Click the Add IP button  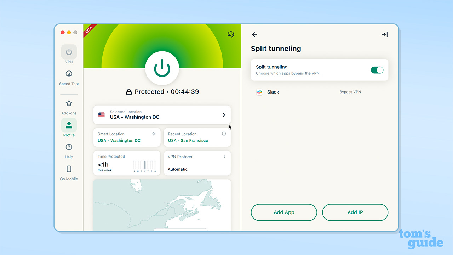[x=355, y=212]
